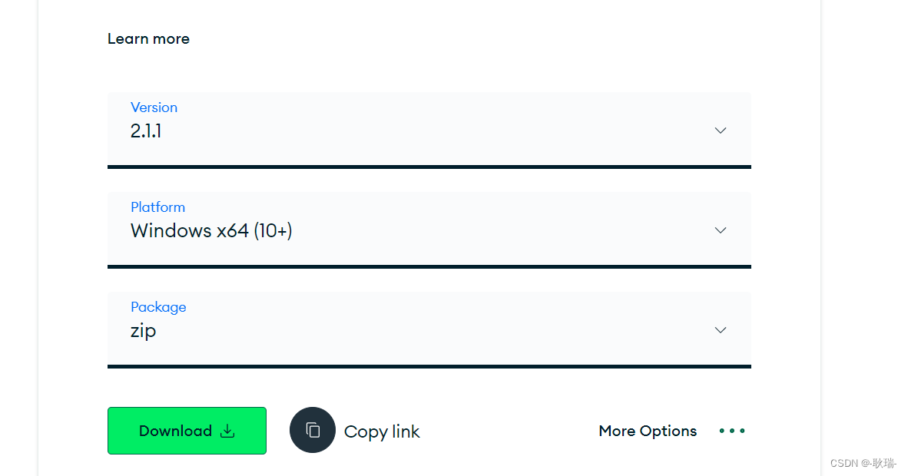This screenshot has width=908, height=476.
Task: Click the chevron on the Platform selector
Action: pyautogui.click(x=721, y=230)
